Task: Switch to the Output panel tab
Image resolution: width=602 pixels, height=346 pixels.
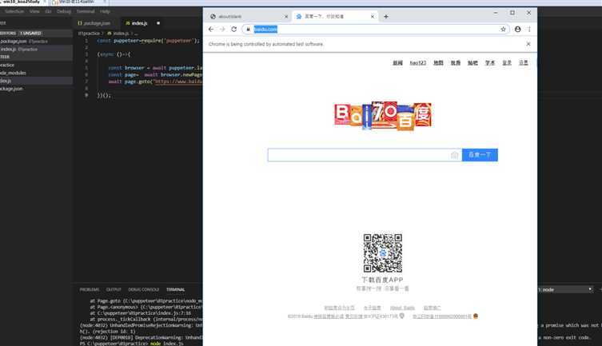Action: [x=114, y=289]
